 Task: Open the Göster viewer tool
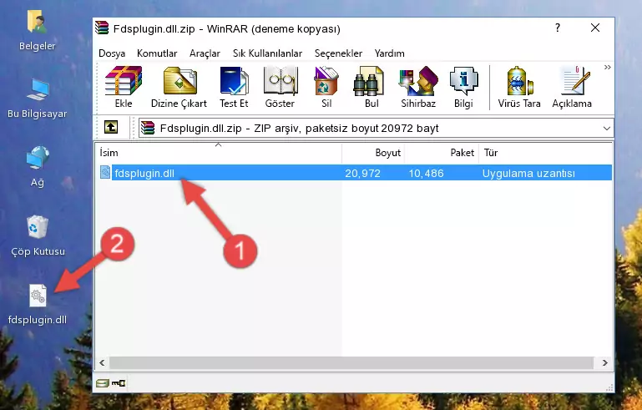[x=280, y=87]
